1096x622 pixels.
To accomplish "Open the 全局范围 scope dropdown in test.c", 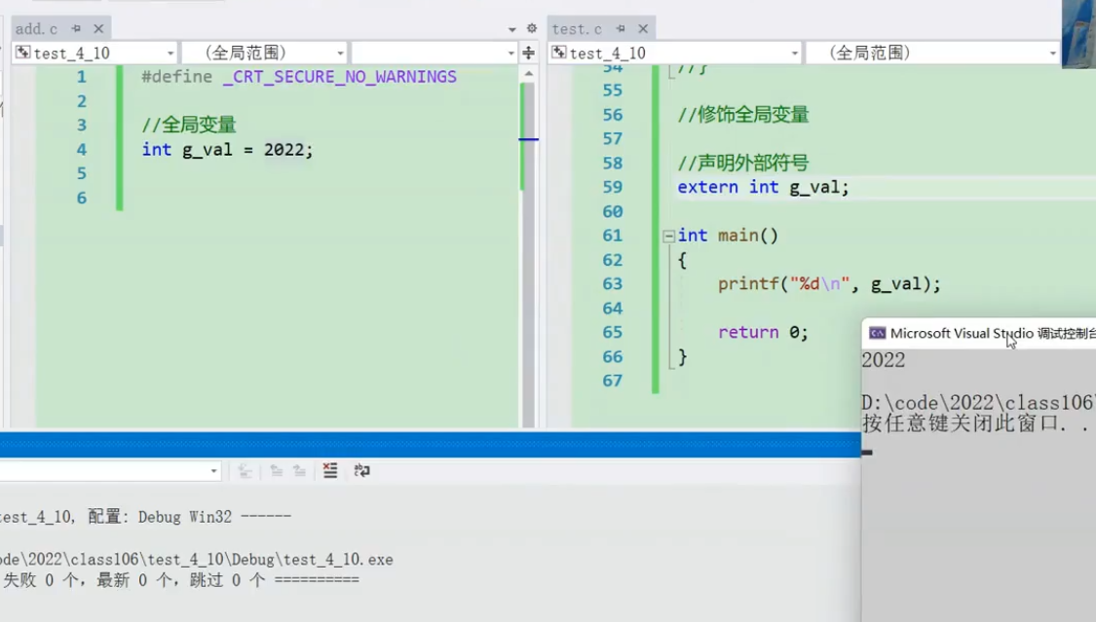I will (x=932, y=53).
